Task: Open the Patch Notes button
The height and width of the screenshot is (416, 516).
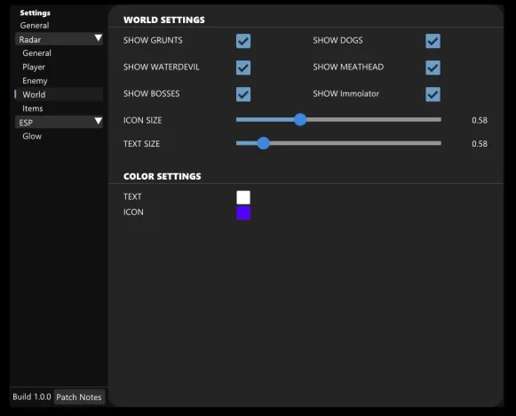Action: pyautogui.click(x=79, y=397)
